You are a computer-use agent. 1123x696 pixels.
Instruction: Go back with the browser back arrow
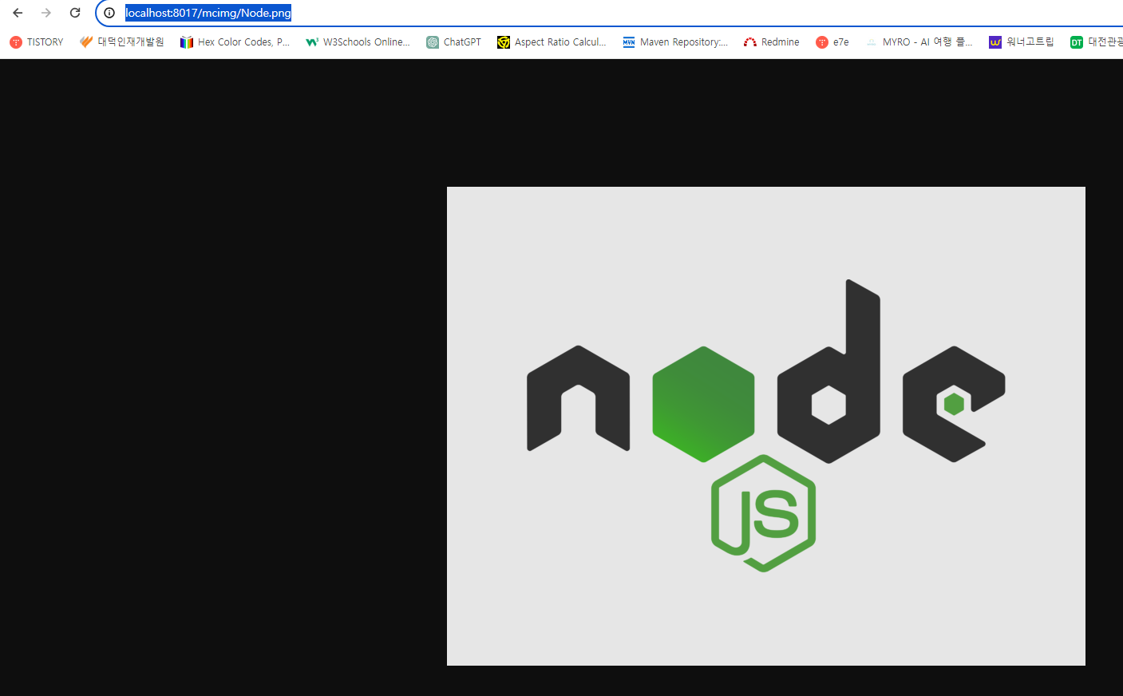(x=18, y=13)
